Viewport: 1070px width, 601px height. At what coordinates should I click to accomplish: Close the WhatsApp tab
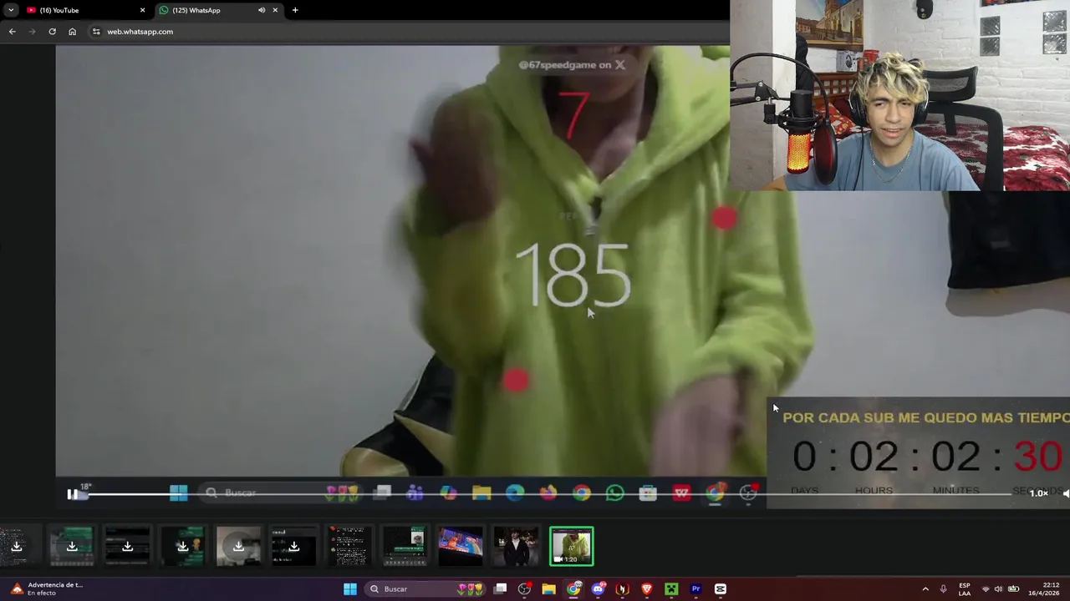click(x=275, y=10)
